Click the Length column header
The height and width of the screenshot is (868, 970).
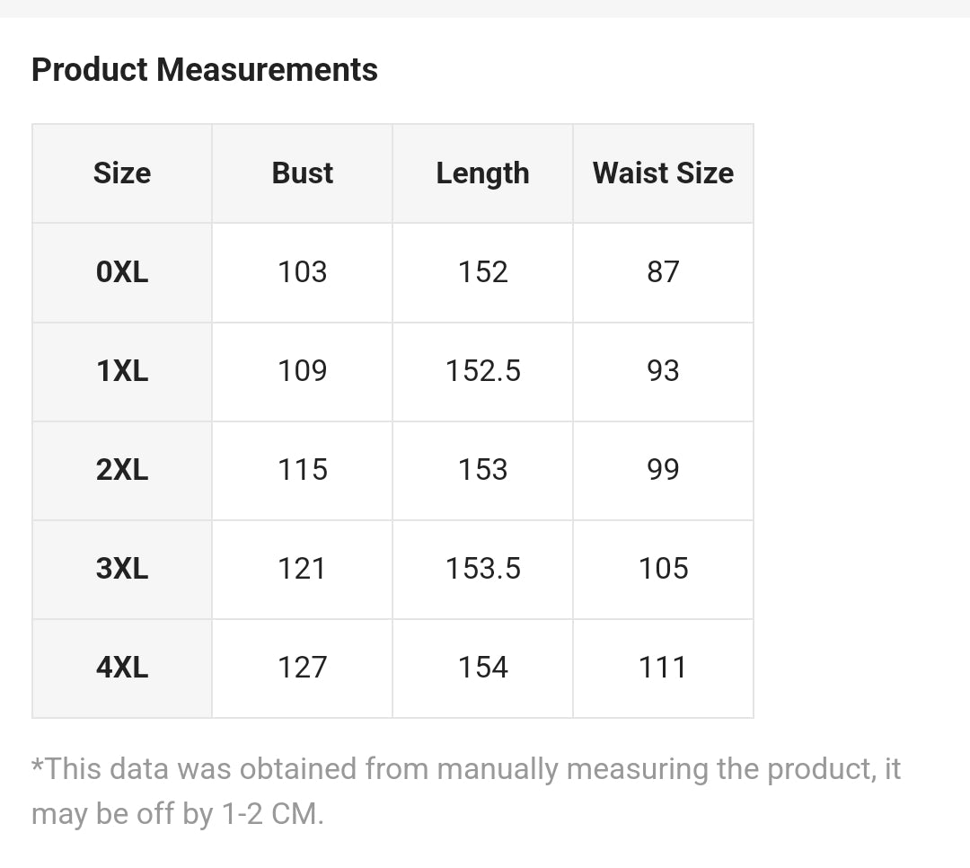(x=482, y=173)
